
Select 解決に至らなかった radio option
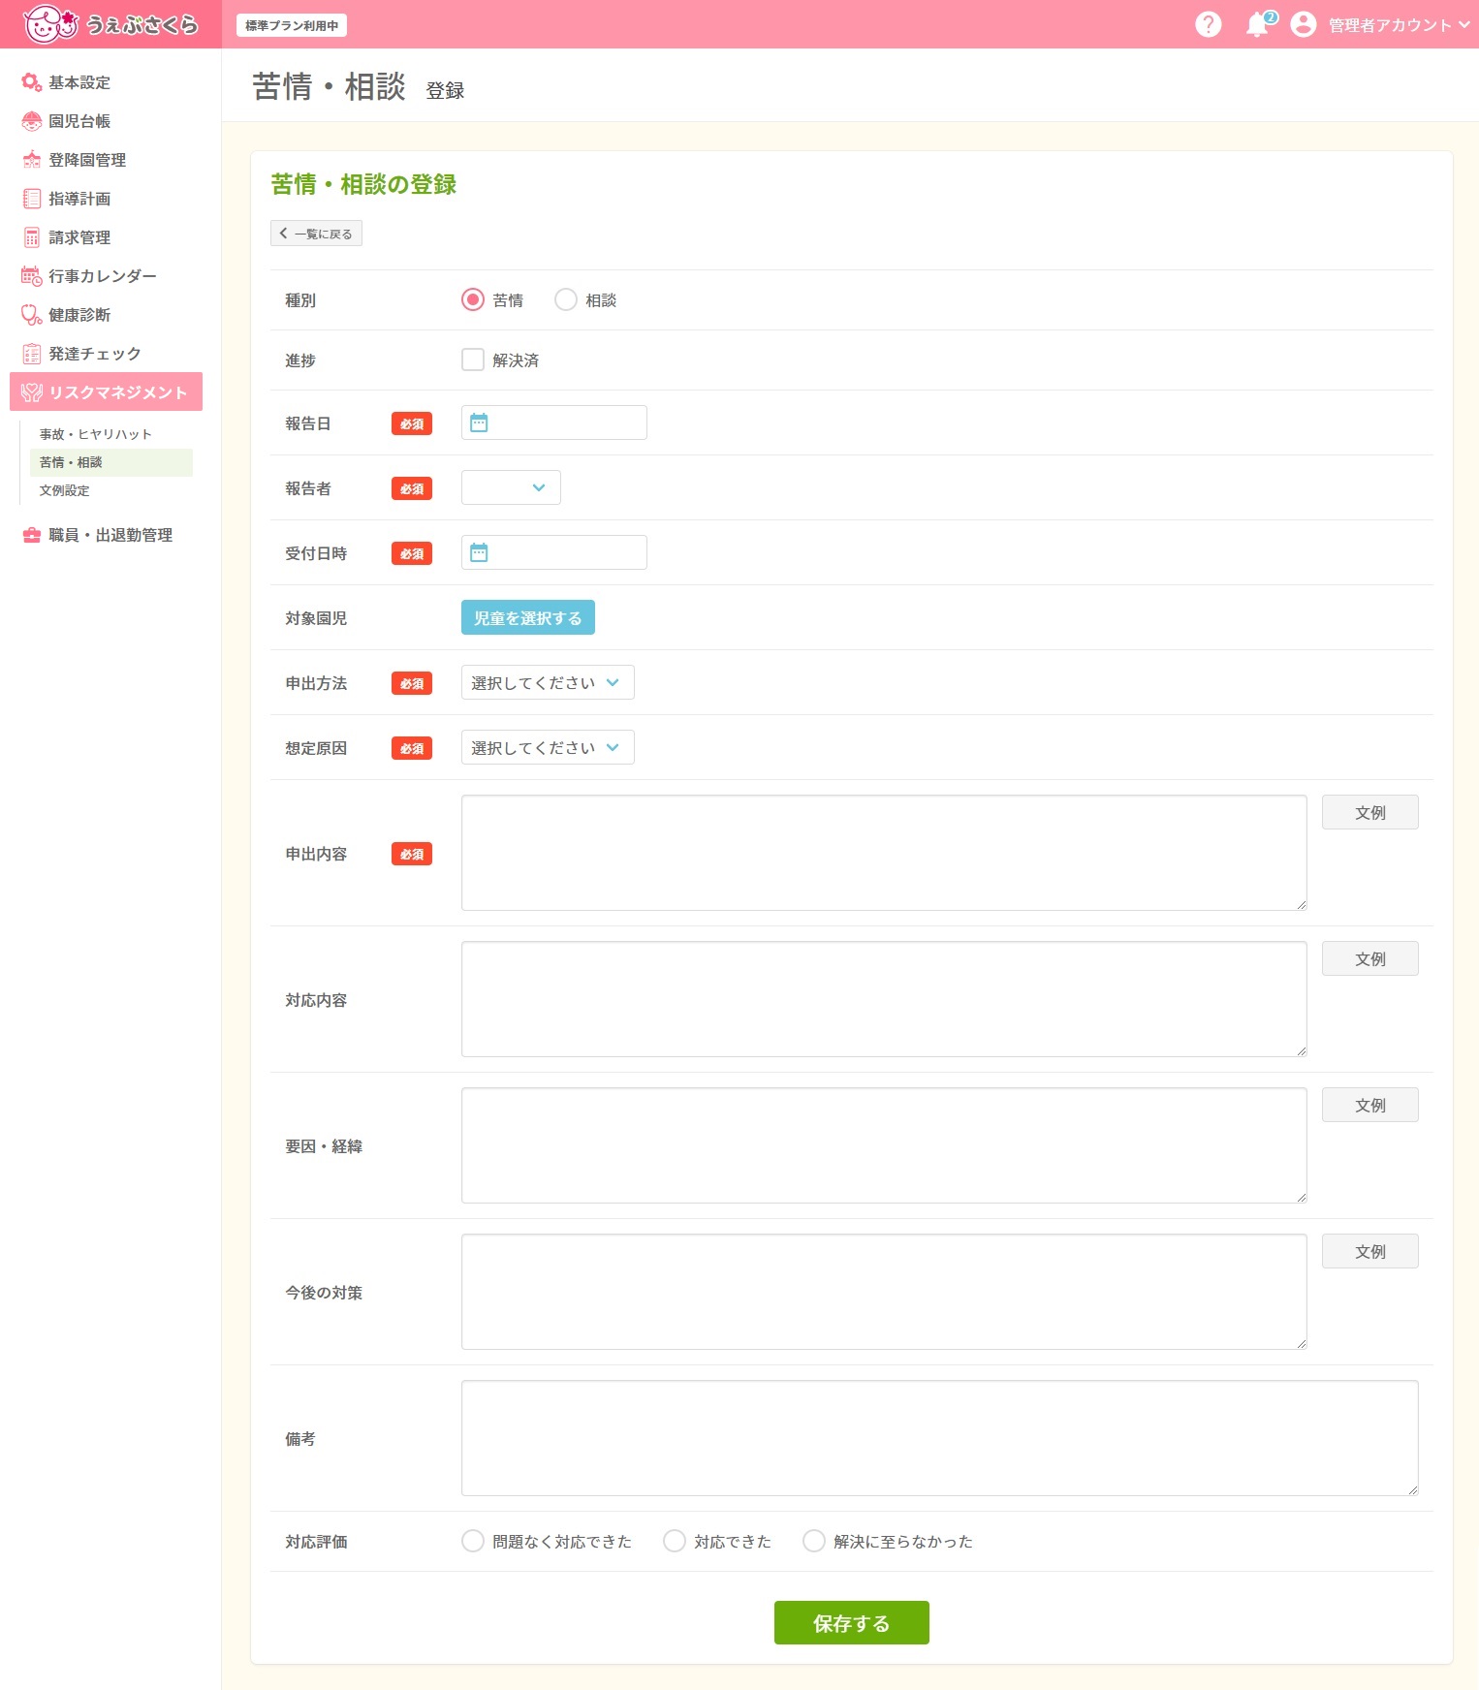(814, 1541)
